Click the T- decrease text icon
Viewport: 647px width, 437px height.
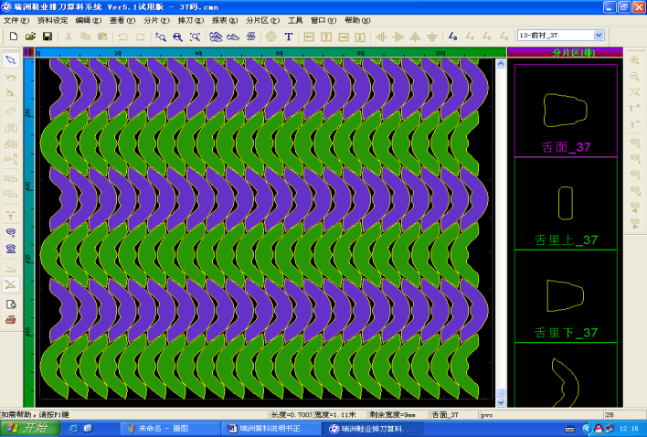coord(634,124)
